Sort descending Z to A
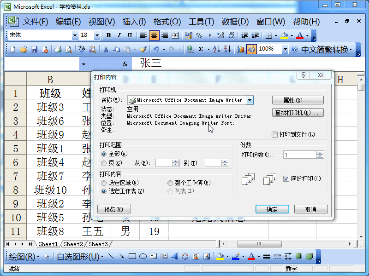Screen dimensions: 369x276 coord(227,49)
